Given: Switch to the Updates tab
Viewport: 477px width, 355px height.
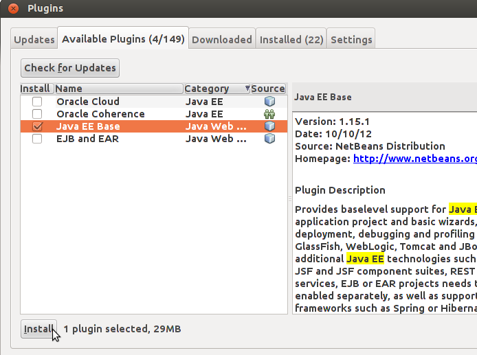Looking at the screenshot, I should (x=34, y=40).
